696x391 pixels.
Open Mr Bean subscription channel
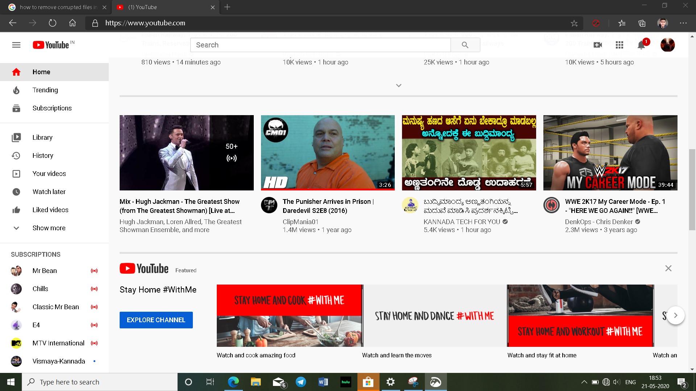point(54,271)
